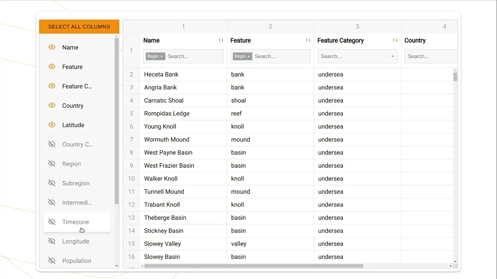Expand the Feature Category search dropdown
This screenshot has height=279, width=497.
pos(392,57)
